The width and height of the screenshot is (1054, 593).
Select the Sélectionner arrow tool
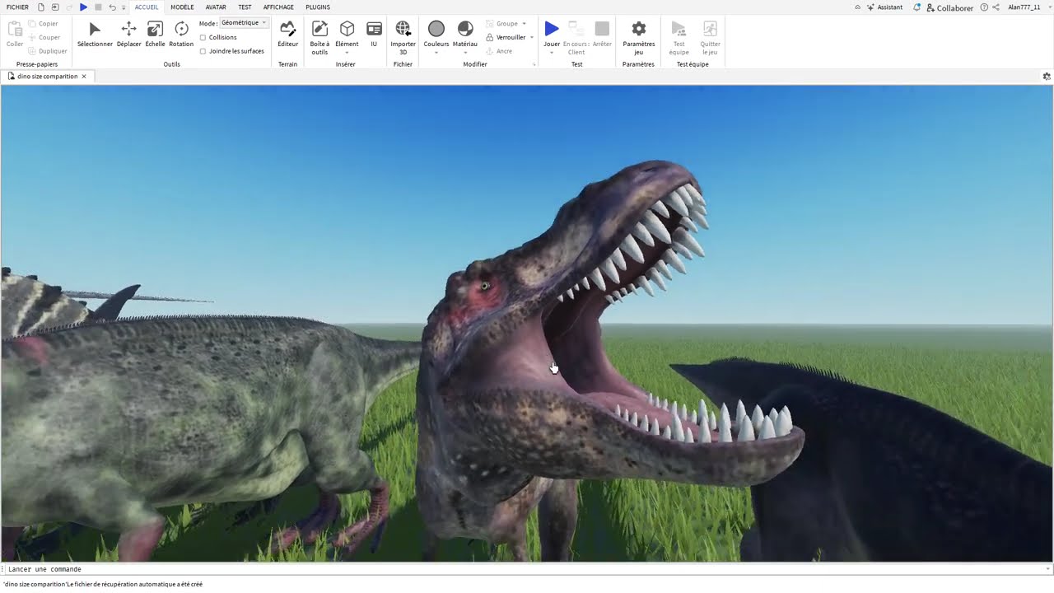click(95, 34)
